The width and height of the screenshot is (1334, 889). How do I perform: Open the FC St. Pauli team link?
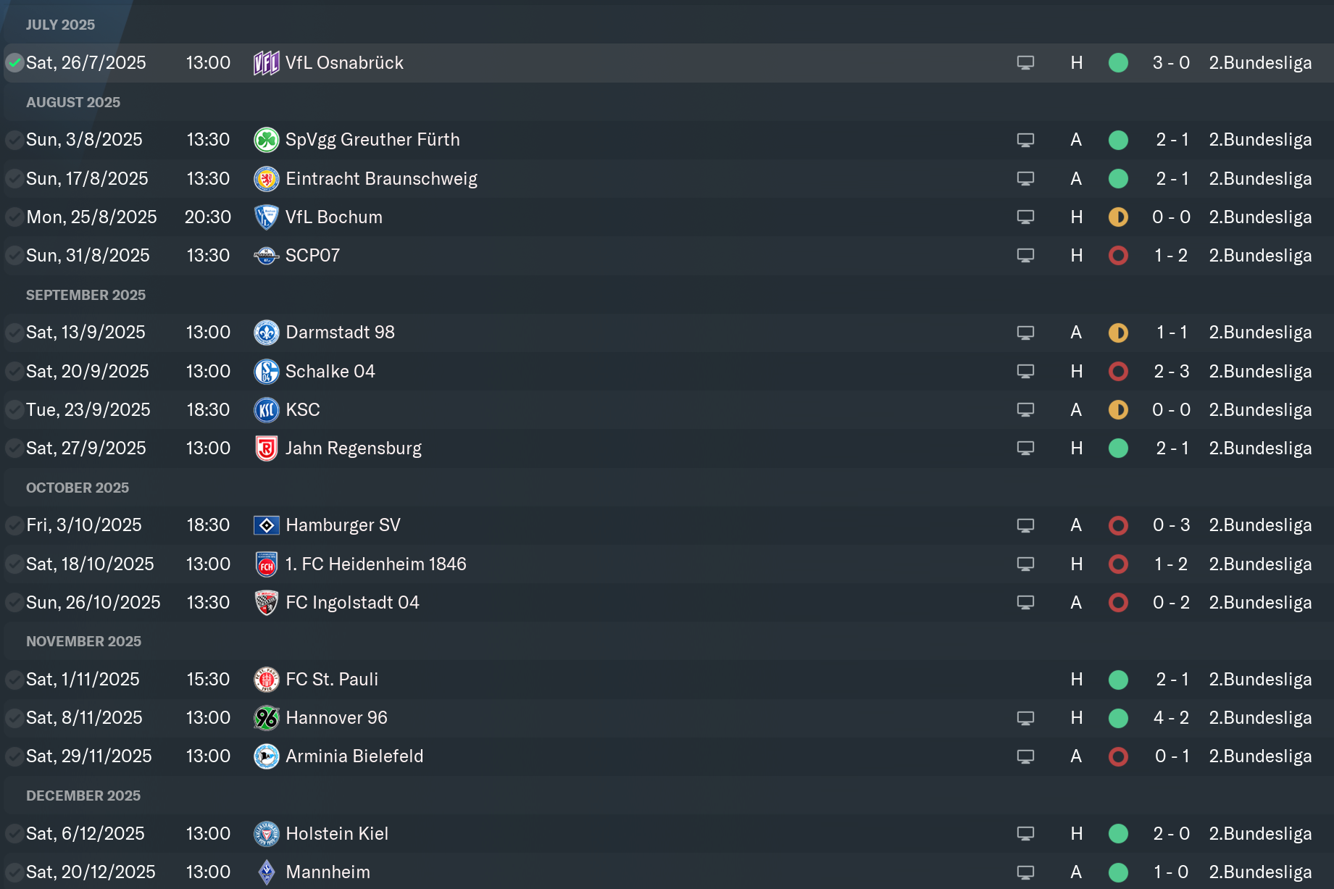point(332,680)
